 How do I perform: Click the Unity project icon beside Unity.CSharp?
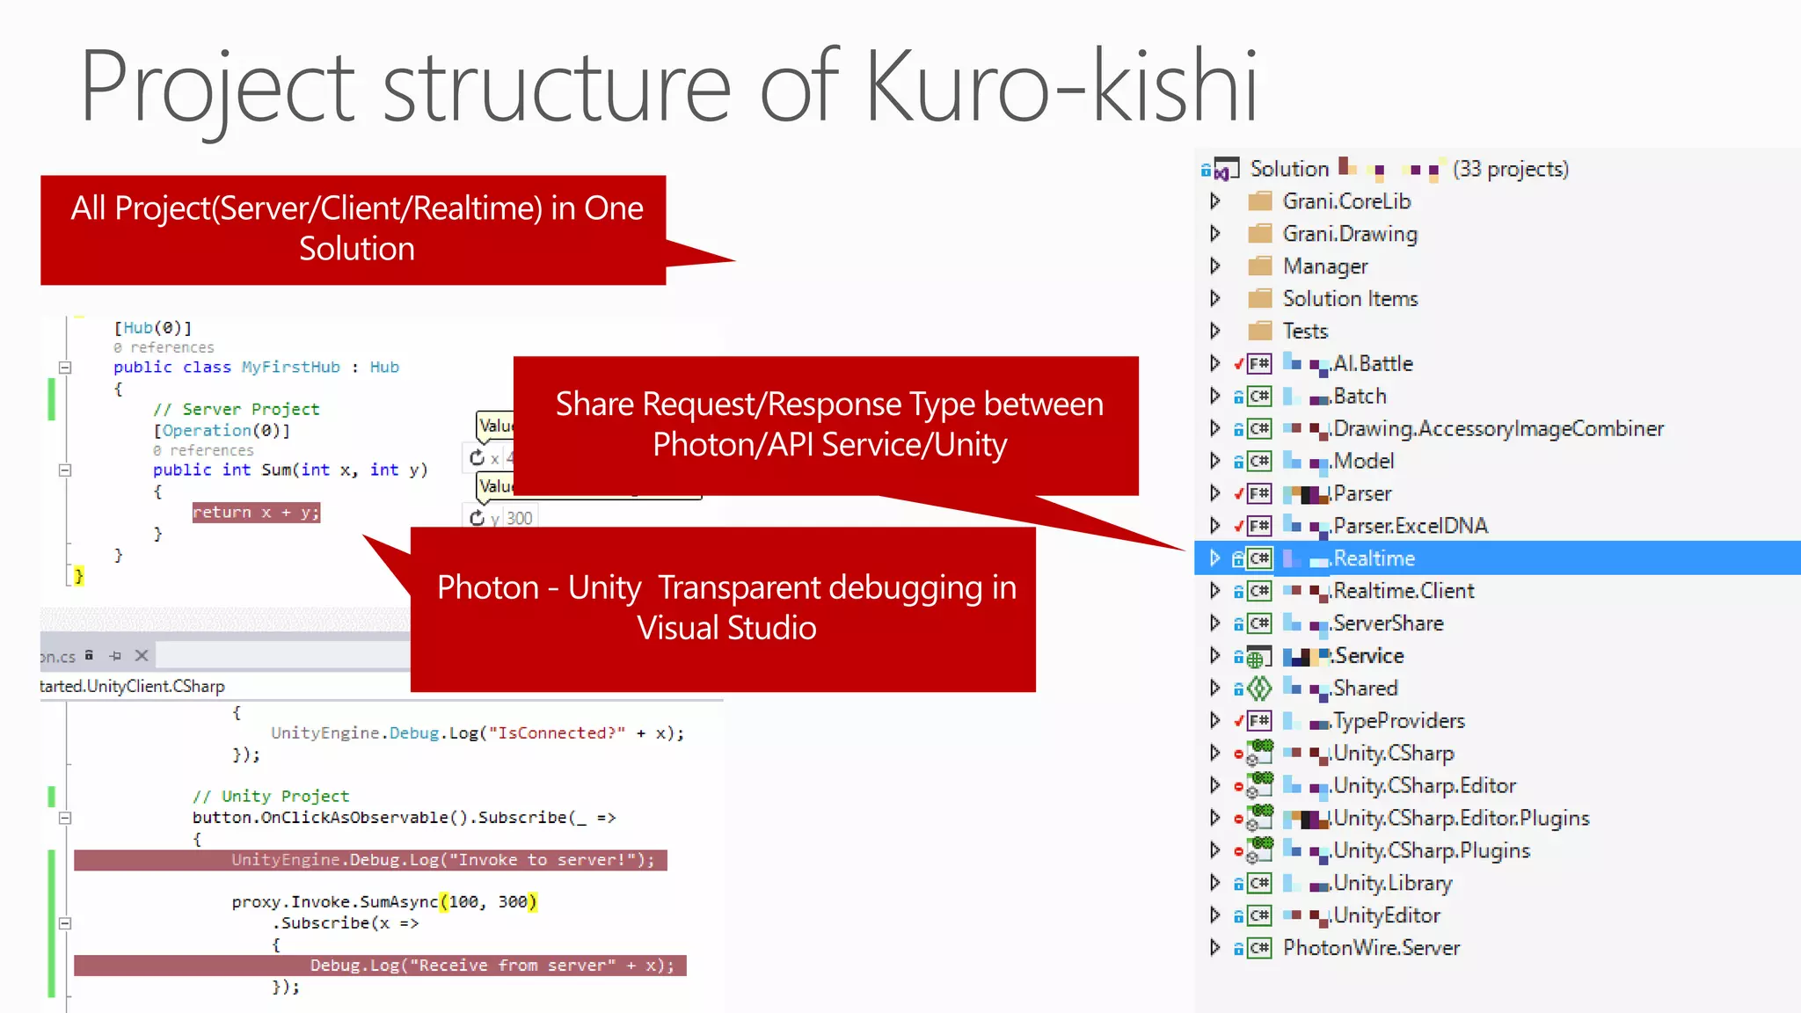(1259, 753)
